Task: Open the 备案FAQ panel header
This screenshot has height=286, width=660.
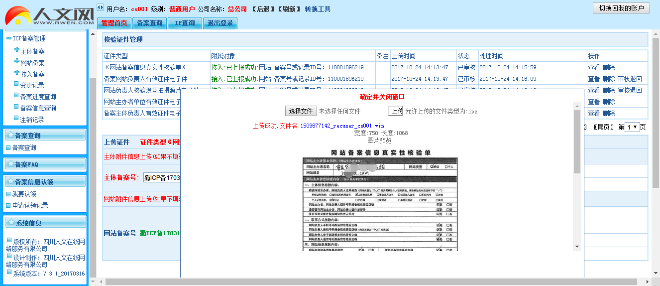Action: [26, 164]
